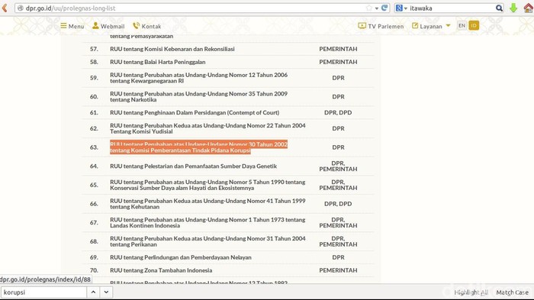Go back with the browser back arrow
This screenshot has width=534, height=300.
[x=5, y=8]
